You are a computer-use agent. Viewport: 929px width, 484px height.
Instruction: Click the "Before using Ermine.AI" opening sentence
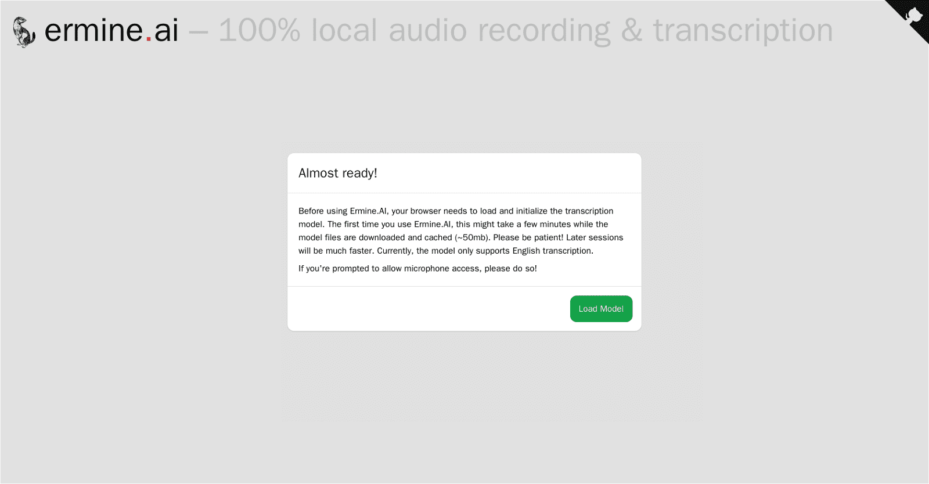click(343, 211)
